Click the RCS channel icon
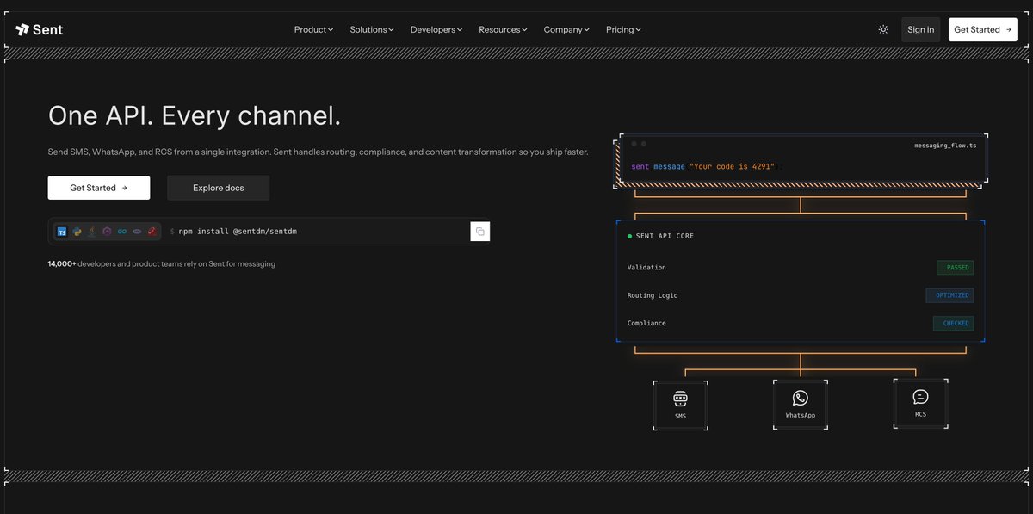 [920, 397]
